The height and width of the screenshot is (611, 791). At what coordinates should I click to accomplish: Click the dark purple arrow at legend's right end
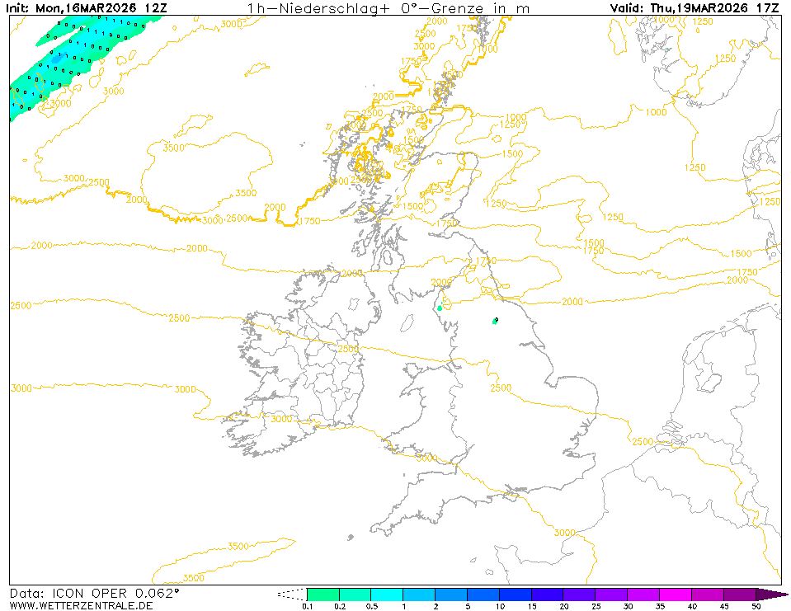[771, 594]
